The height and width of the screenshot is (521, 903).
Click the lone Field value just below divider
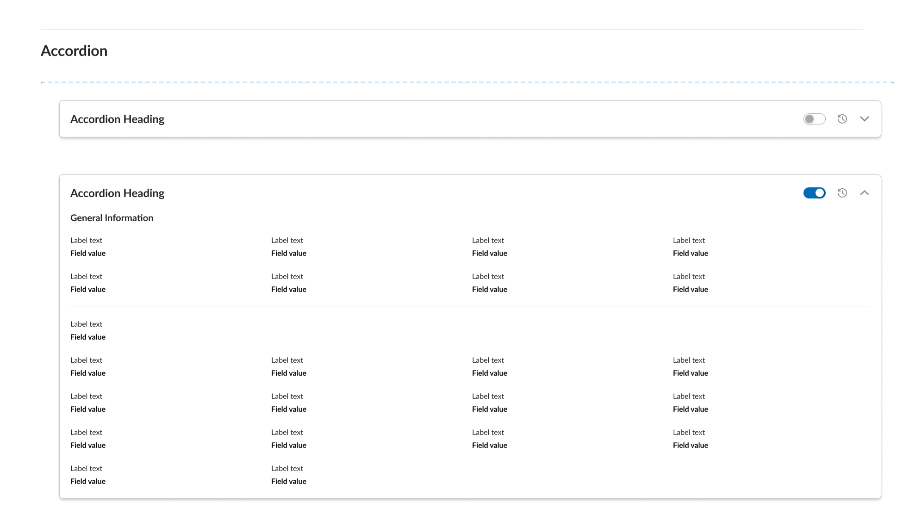click(88, 337)
